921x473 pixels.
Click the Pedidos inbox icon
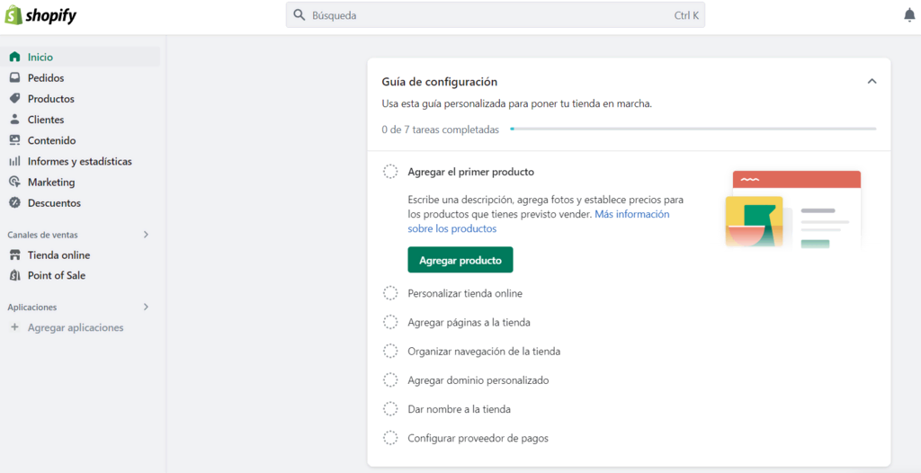pos(14,78)
